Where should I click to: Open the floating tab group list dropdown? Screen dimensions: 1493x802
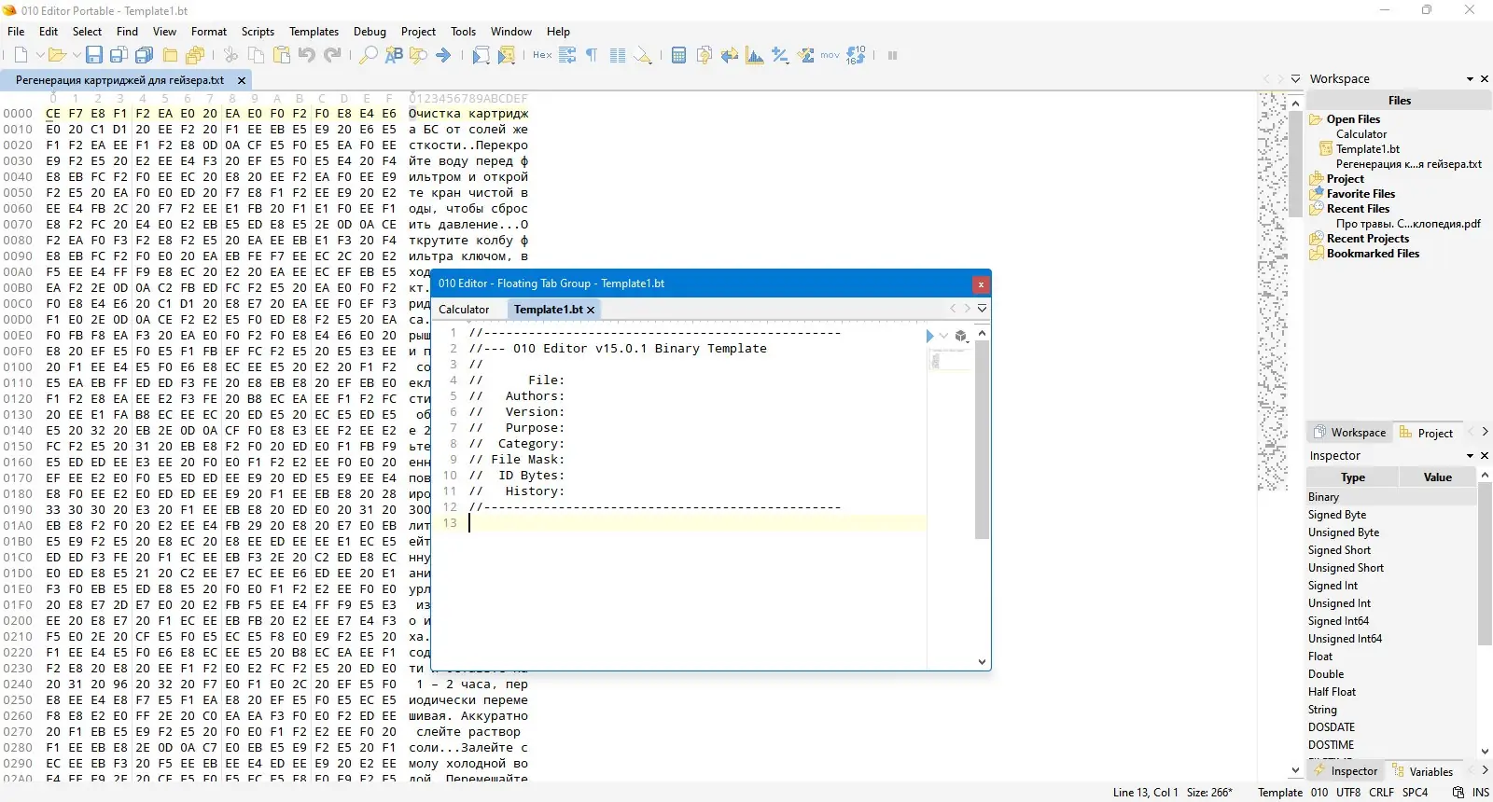[x=982, y=309]
